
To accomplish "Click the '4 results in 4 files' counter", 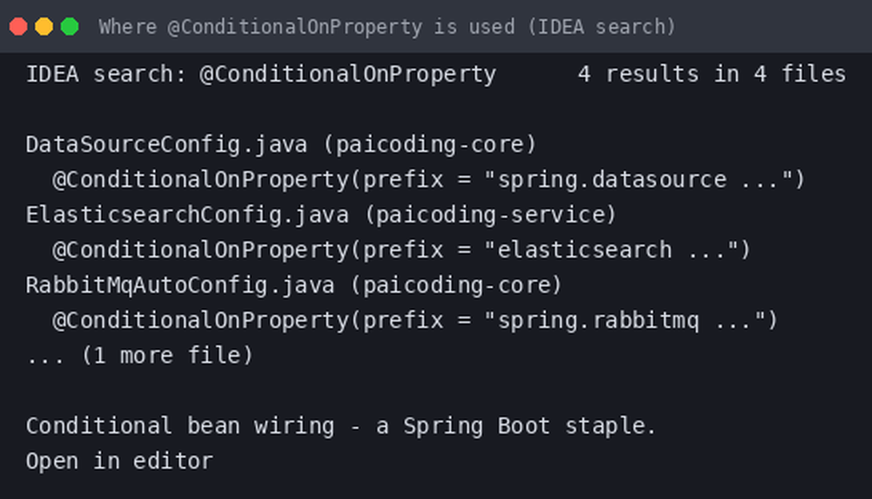I will pos(712,74).
